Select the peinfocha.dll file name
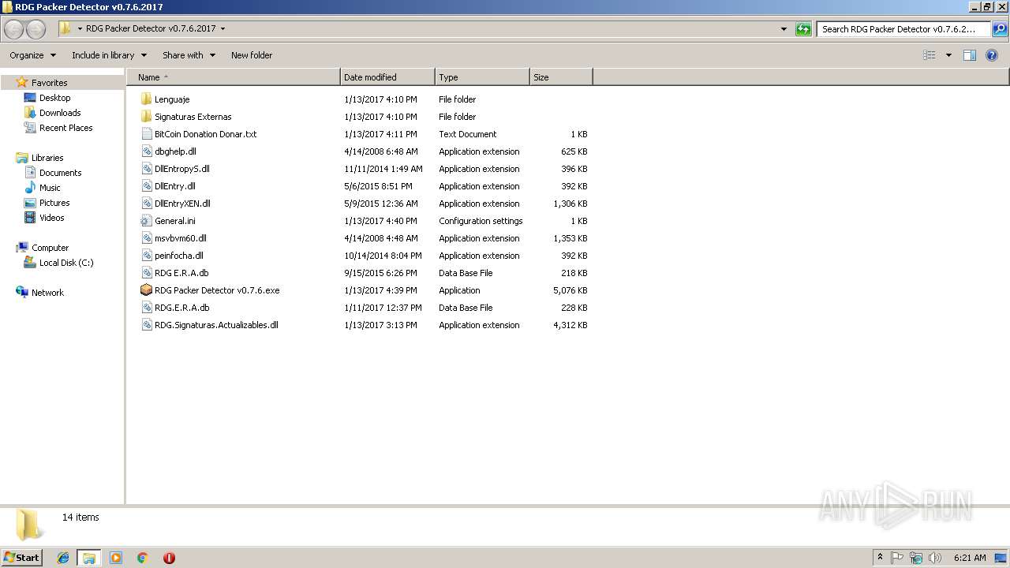The image size is (1010, 568). (179, 256)
